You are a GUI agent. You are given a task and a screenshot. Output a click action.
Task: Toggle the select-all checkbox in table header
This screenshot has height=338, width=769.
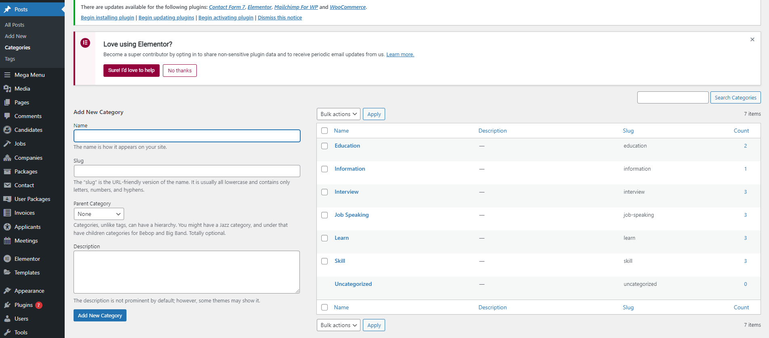tap(324, 131)
